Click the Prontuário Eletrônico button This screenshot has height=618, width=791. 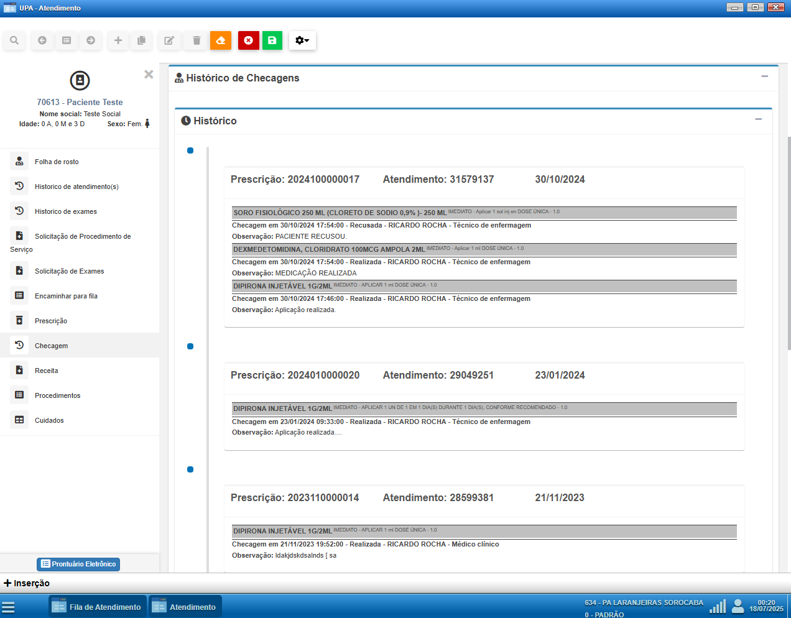[x=78, y=564]
